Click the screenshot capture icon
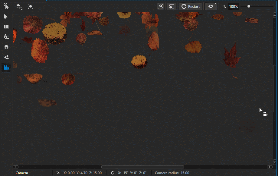The image size is (278, 176). click(160, 6)
